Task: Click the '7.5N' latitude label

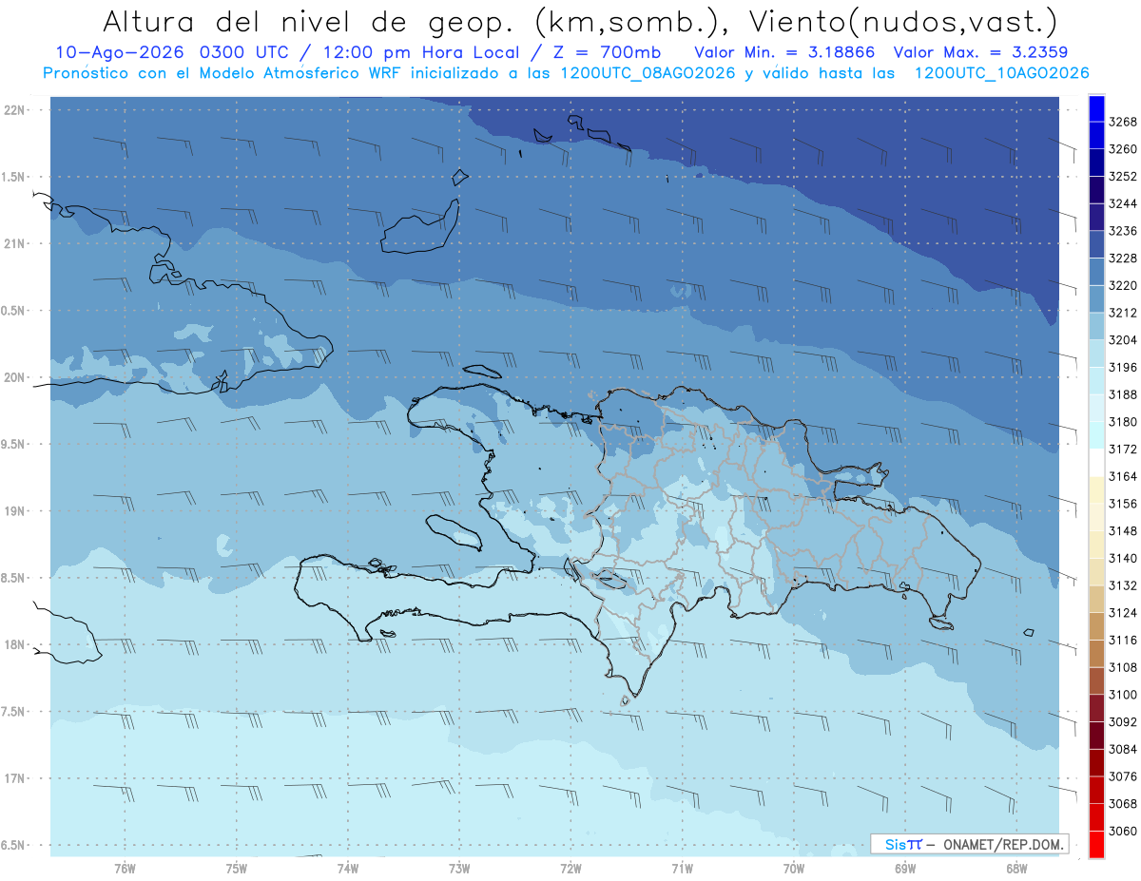Action: click(x=12, y=711)
